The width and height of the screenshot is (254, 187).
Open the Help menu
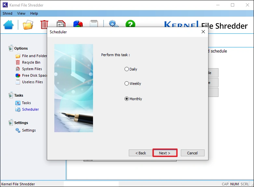pyautogui.click(x=34, y=13)
